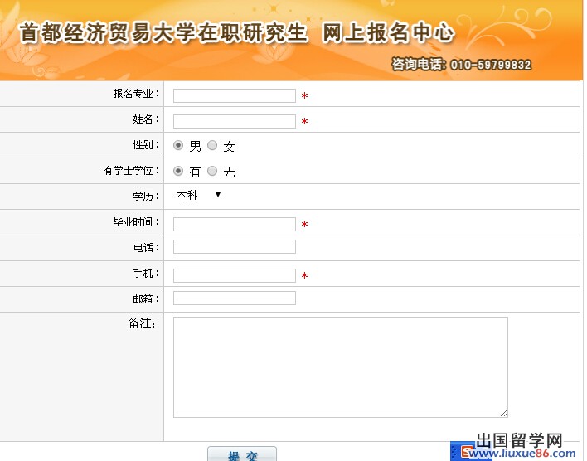The height and width of the screenshot is (461, 587).
Task: Grab the 备注 textarea resize handle
Action: pyautogui.click(x=503, y=413)
